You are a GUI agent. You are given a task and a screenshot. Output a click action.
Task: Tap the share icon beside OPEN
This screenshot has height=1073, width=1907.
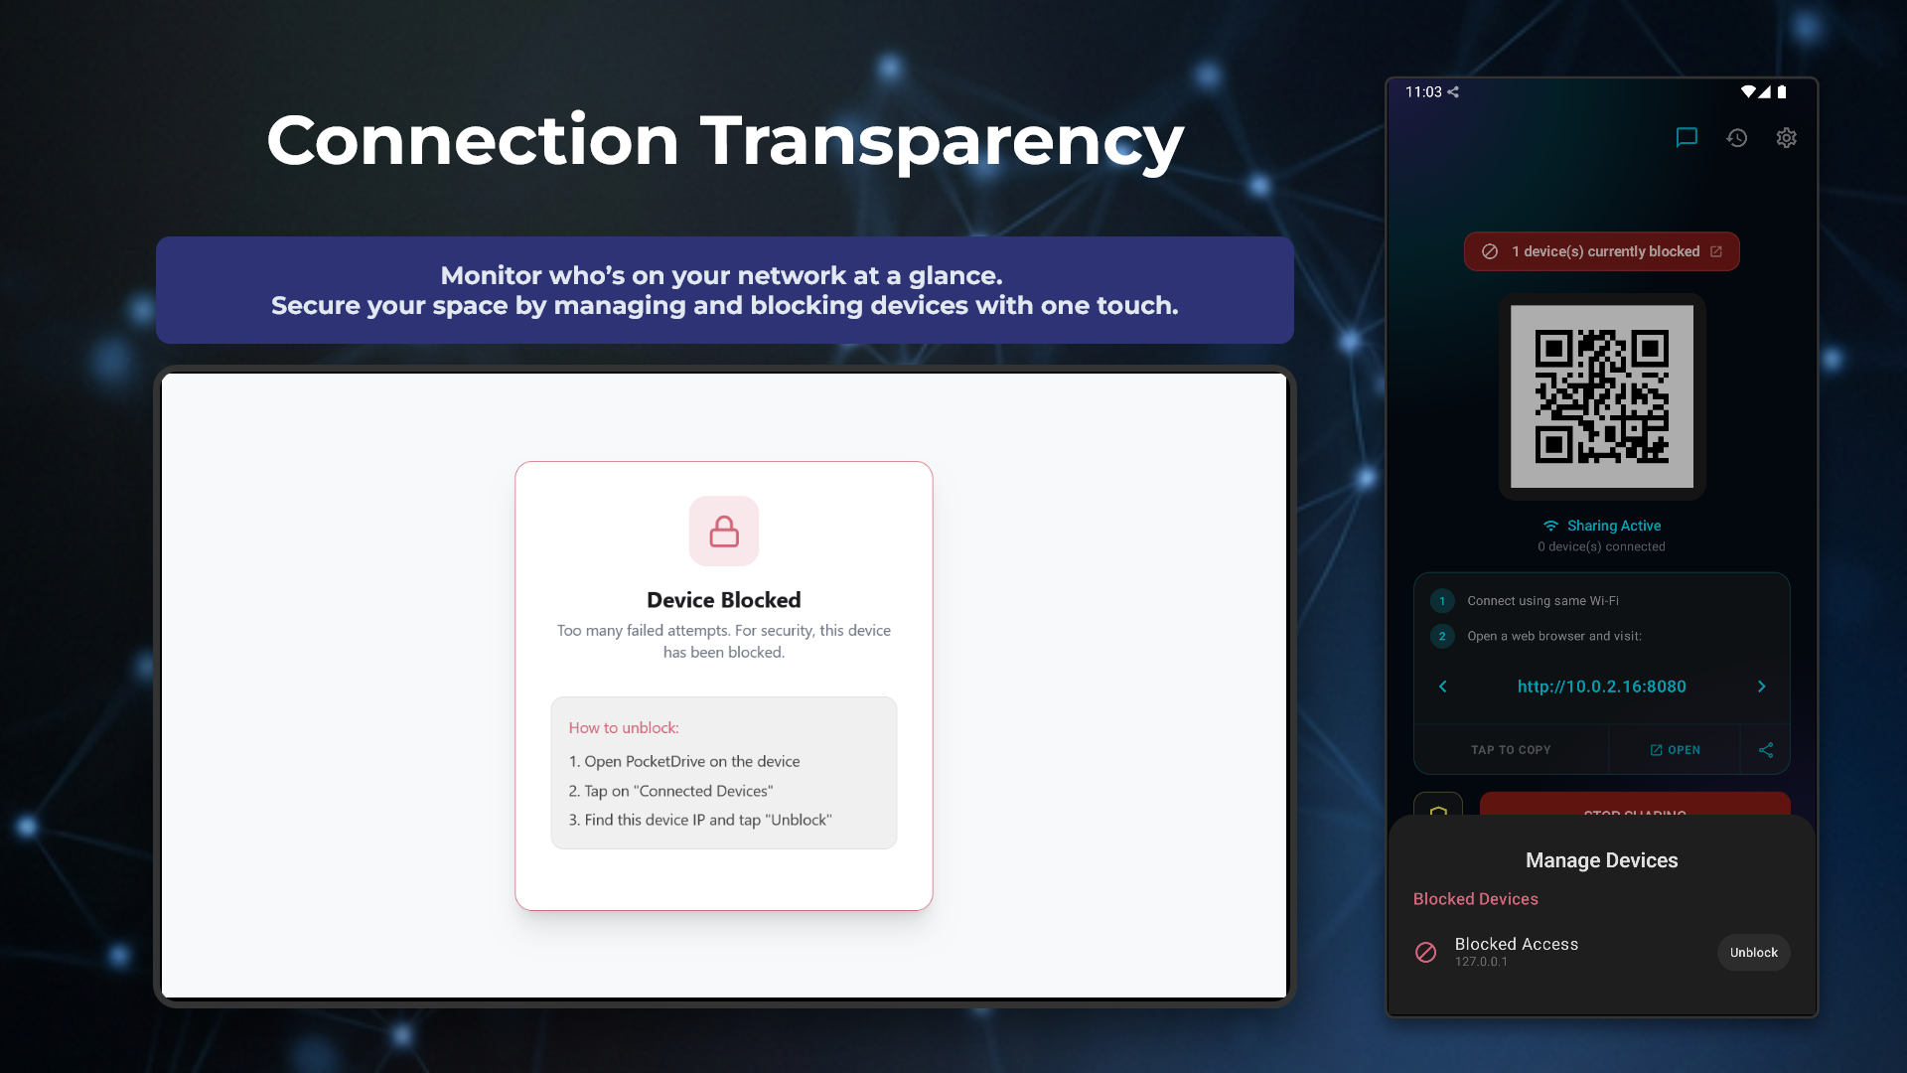click(1766, 750)
